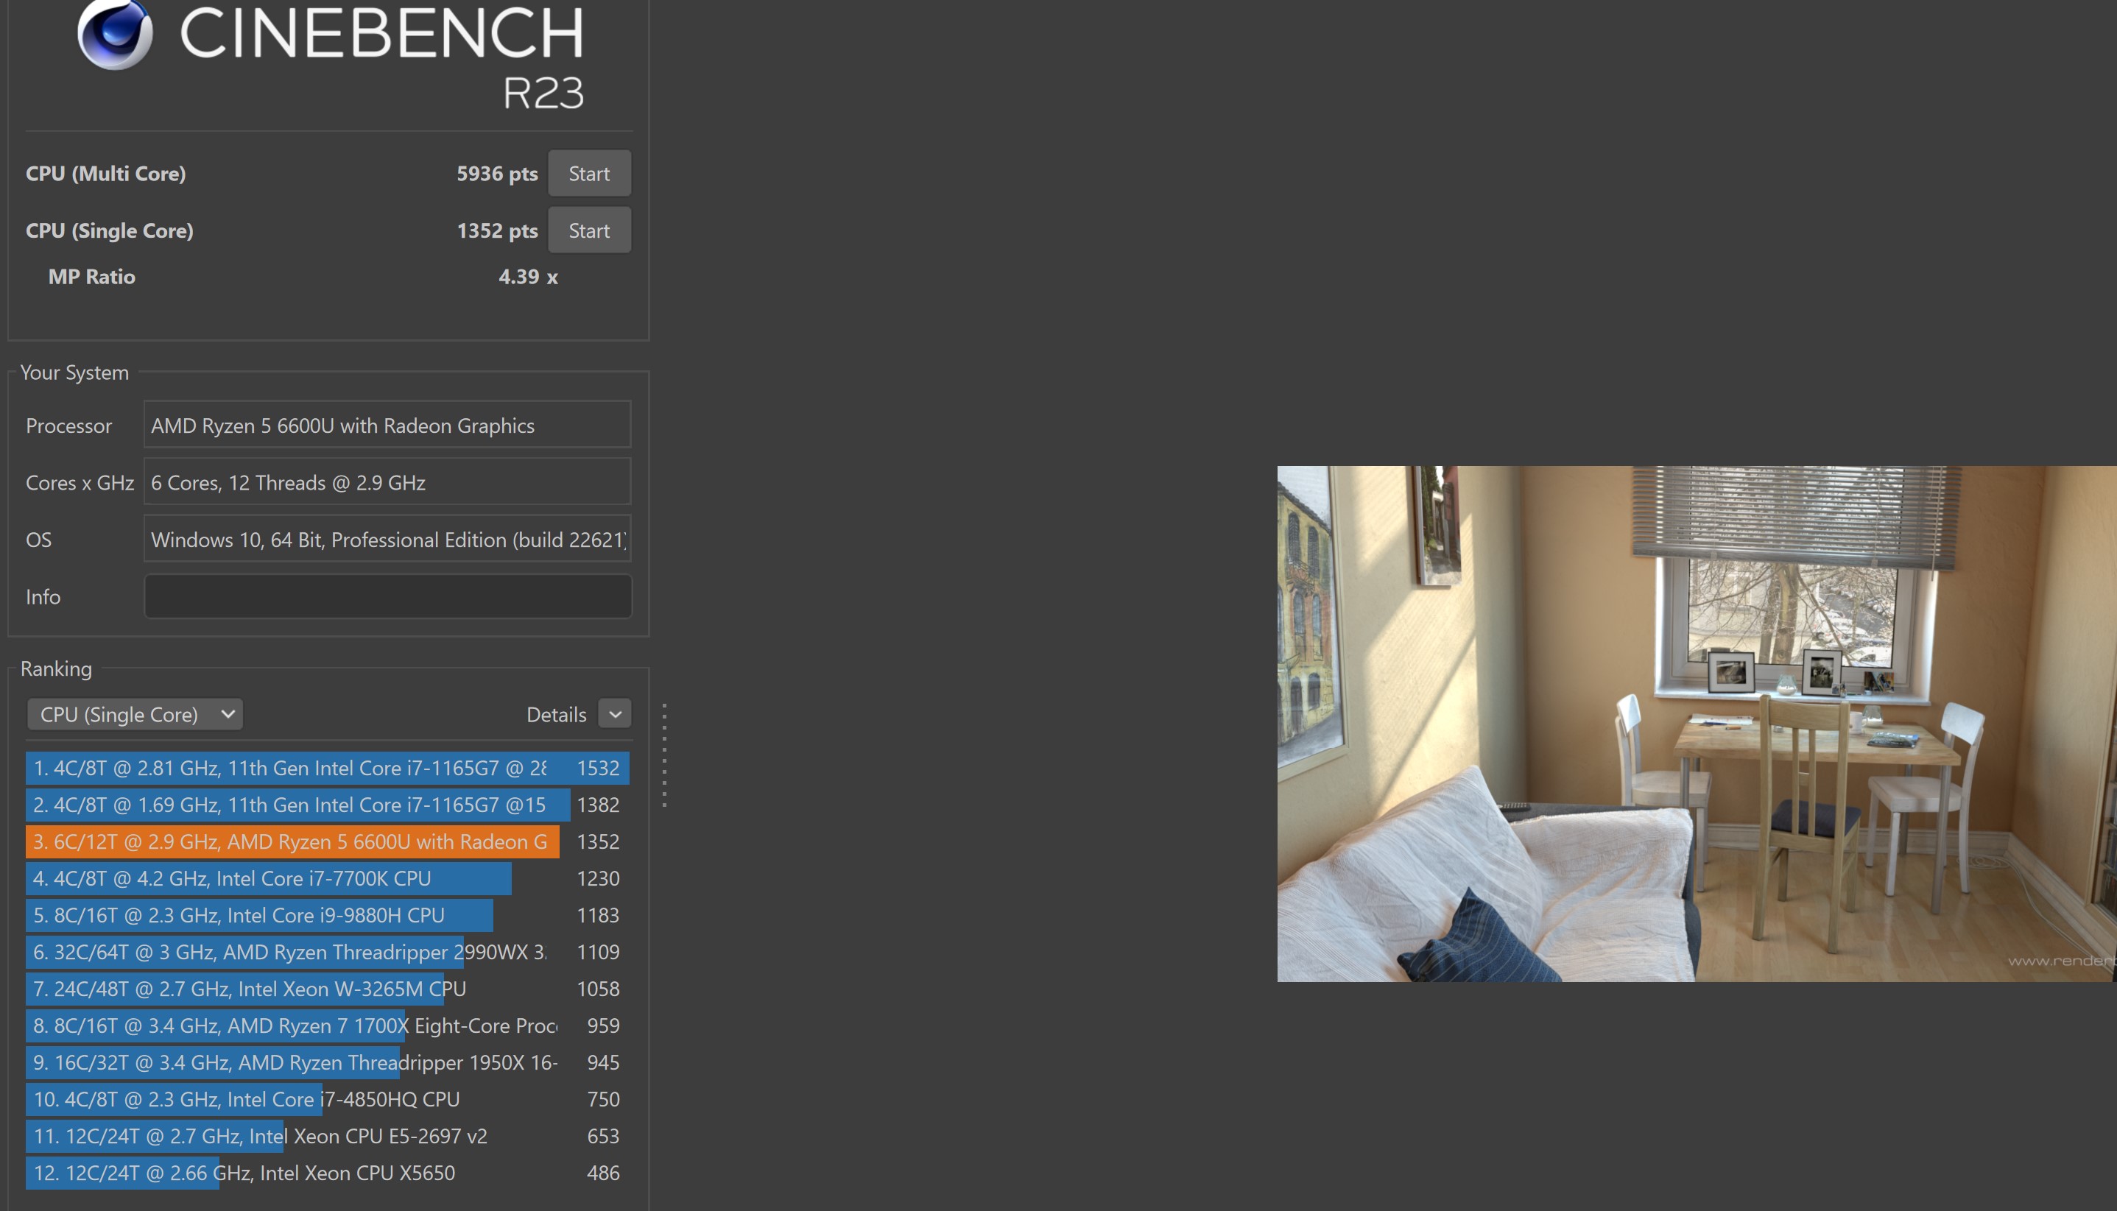This screenshot has width=2117, height=1211.
Task: Select ranking row 9, Threadripper 1950X
Action: point(328,1062)
